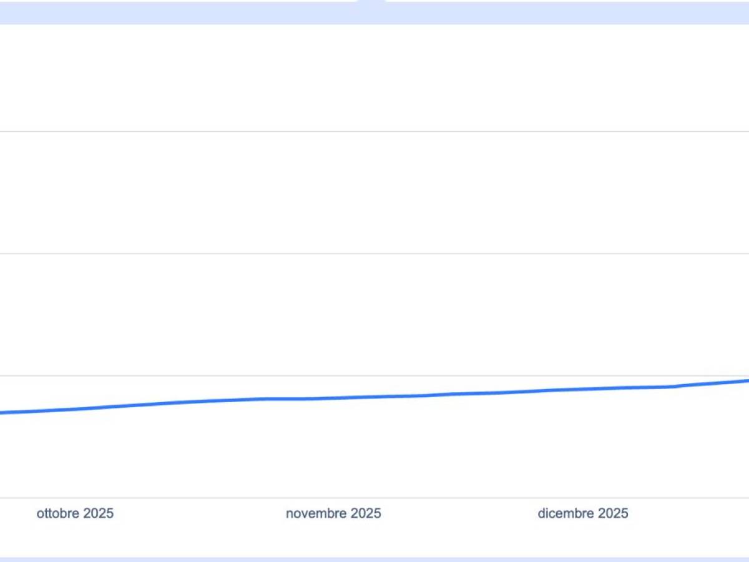
Task: Click the small notch on the top band
Action: coord(371,2)
